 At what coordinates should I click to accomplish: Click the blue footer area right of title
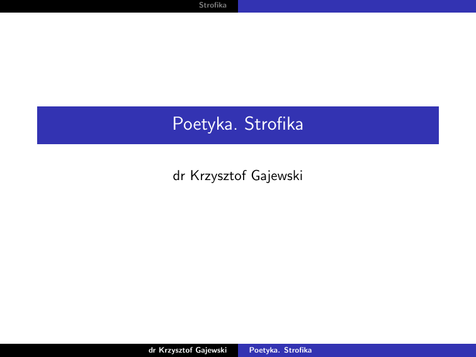tap(390, 349)
